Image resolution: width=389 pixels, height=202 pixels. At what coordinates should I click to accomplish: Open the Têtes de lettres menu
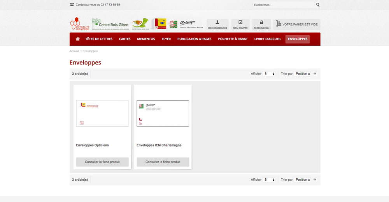click(x=99, y=39)
